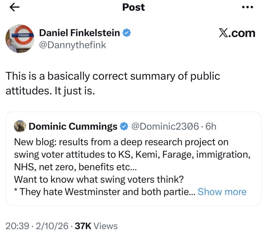Open the quoted "New blog" post text
The width and height of the screenshot is (267, 241).
[x=121, y=142]
